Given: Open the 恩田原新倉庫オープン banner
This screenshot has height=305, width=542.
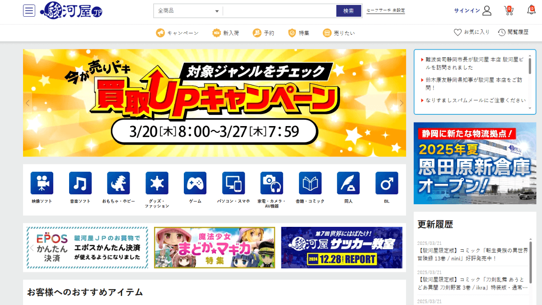Looking at the screenshot, I should (x=475, y=163).
